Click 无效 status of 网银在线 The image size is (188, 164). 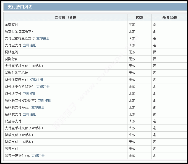[x=132, y=52]
